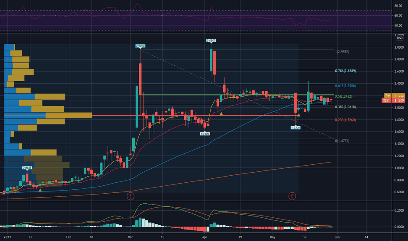Click the 2.0000 price axis label

[x=399, y=108]
